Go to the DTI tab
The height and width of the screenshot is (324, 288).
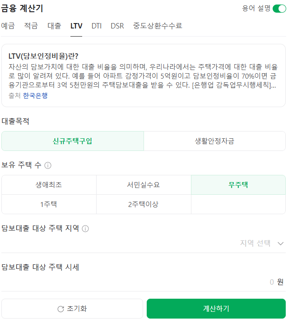pyautogui.click(x=97, y=26)
